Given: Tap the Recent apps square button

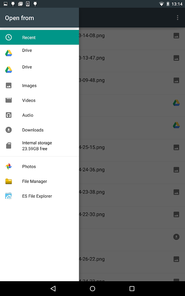Looking at the screenshot, I should (132, 289).
